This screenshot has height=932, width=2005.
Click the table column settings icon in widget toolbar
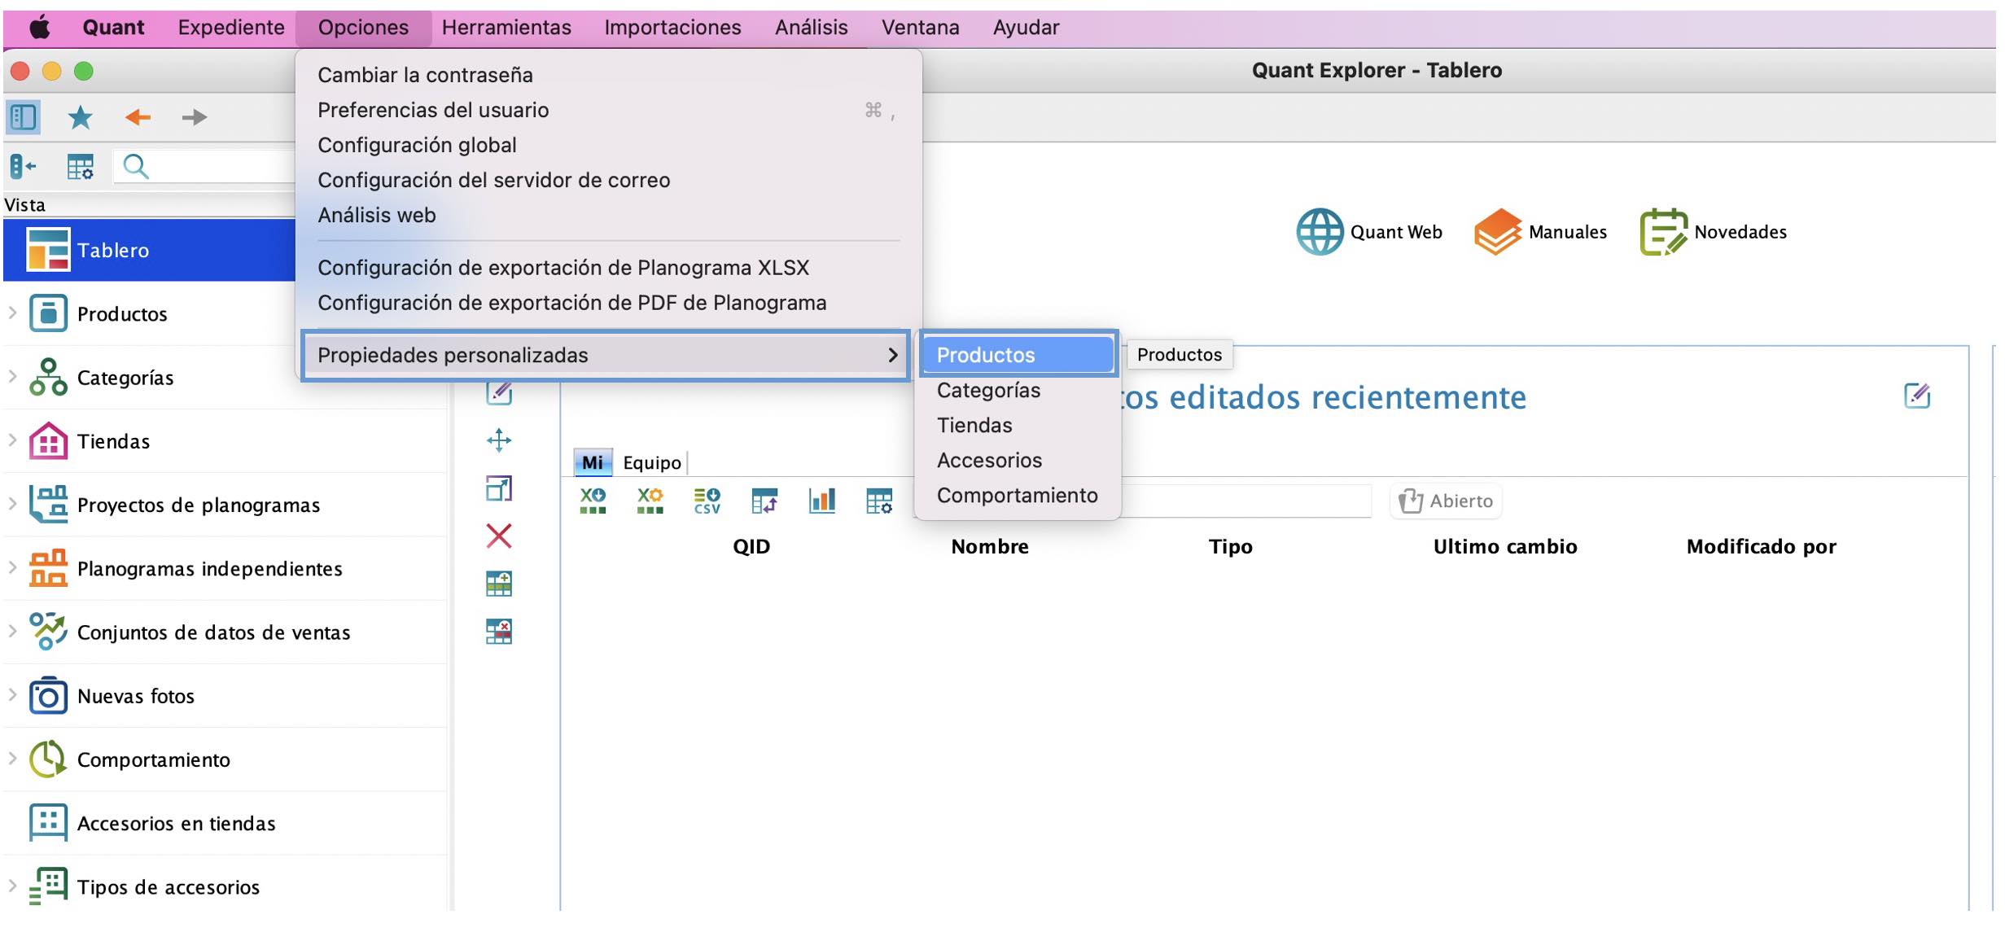(879, 501)
